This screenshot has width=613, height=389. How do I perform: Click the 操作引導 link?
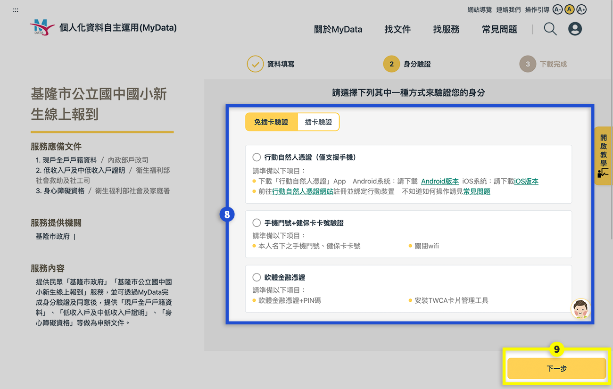click(x=537, y=10)
